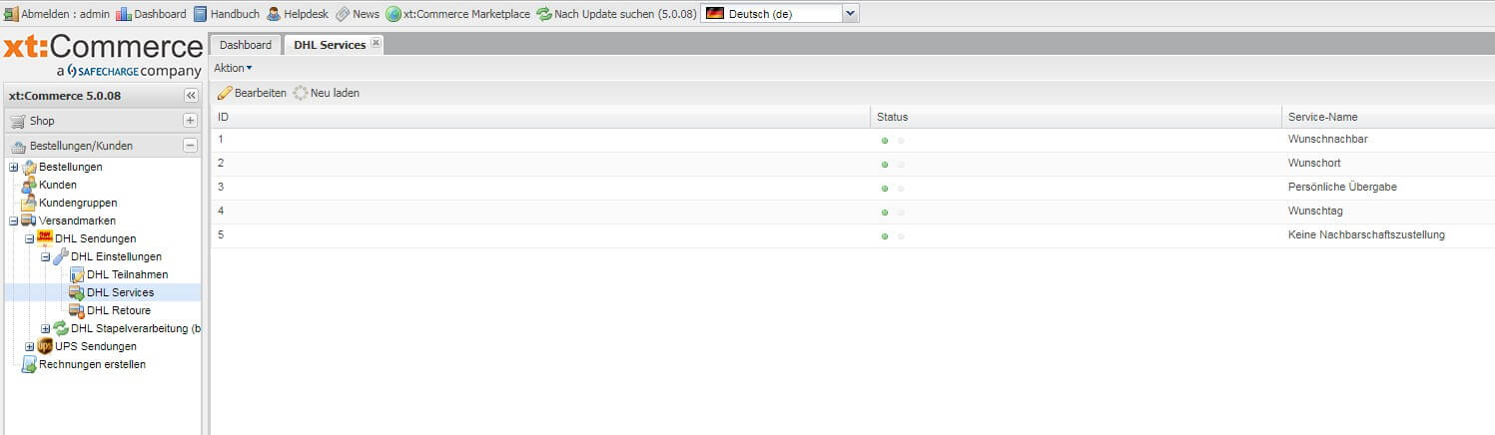Deactivate Wunschnachbar via grey status dot

coord(901,141)
